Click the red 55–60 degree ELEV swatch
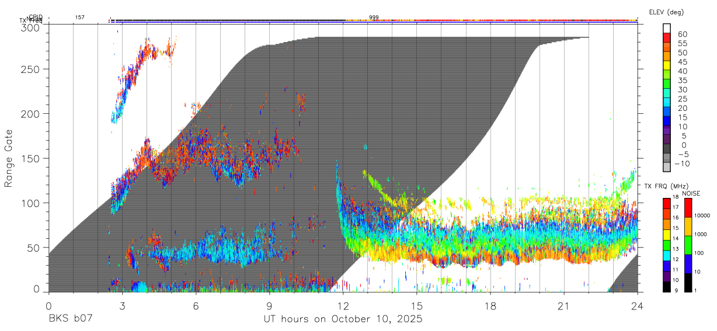The width and height of the screenshot is (717, 331). (667, 39)
